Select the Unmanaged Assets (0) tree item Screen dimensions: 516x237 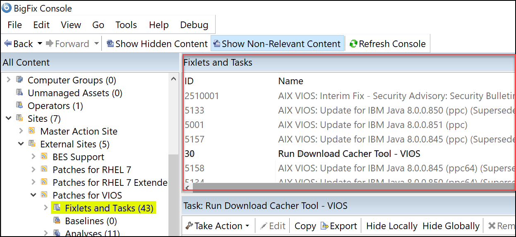75,92
